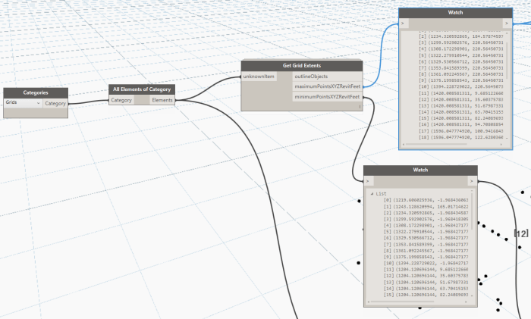Click the Categories node title bar
531x319 pixels.
(36, 92)
